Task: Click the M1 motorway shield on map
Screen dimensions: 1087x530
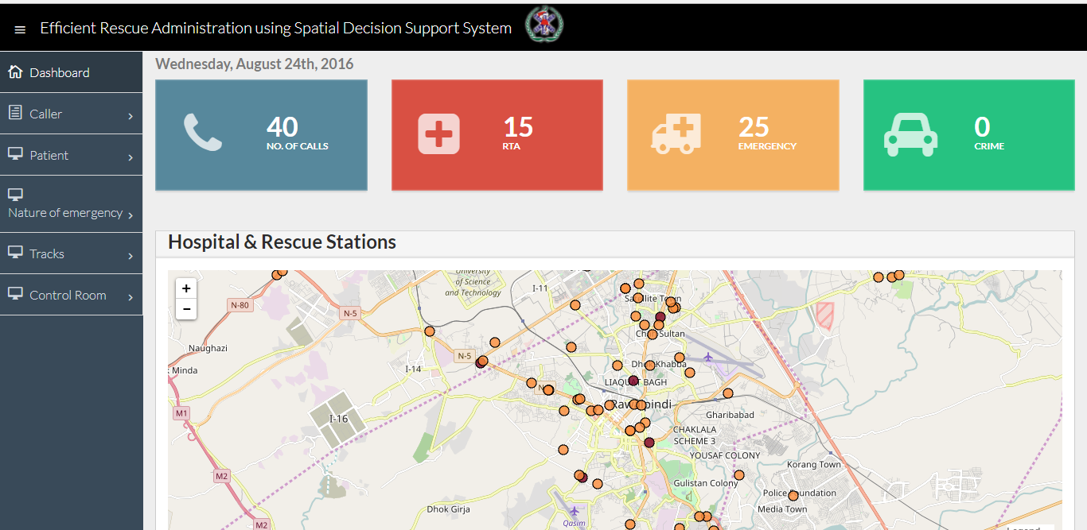Action: click(182, 413)
